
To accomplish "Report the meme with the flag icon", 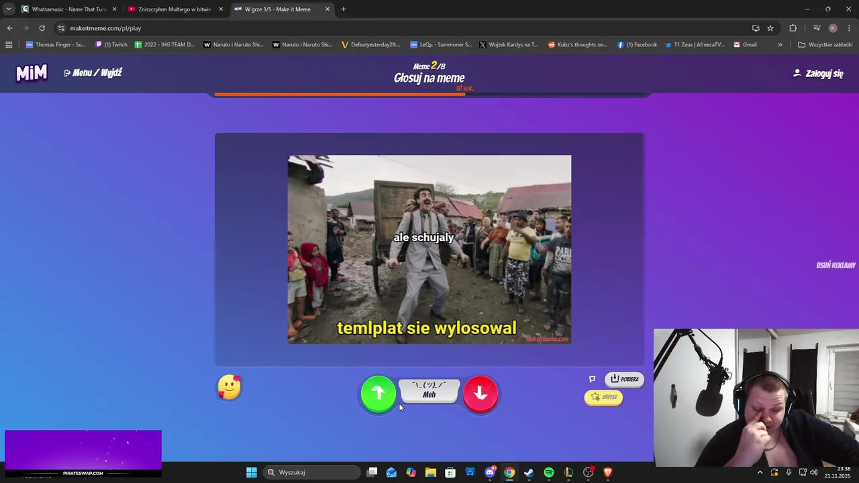I will (x=593, y=379).
